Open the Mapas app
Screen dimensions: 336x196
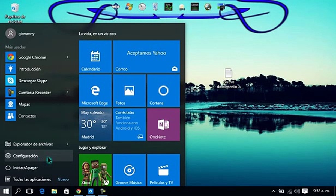coord(39,104)
